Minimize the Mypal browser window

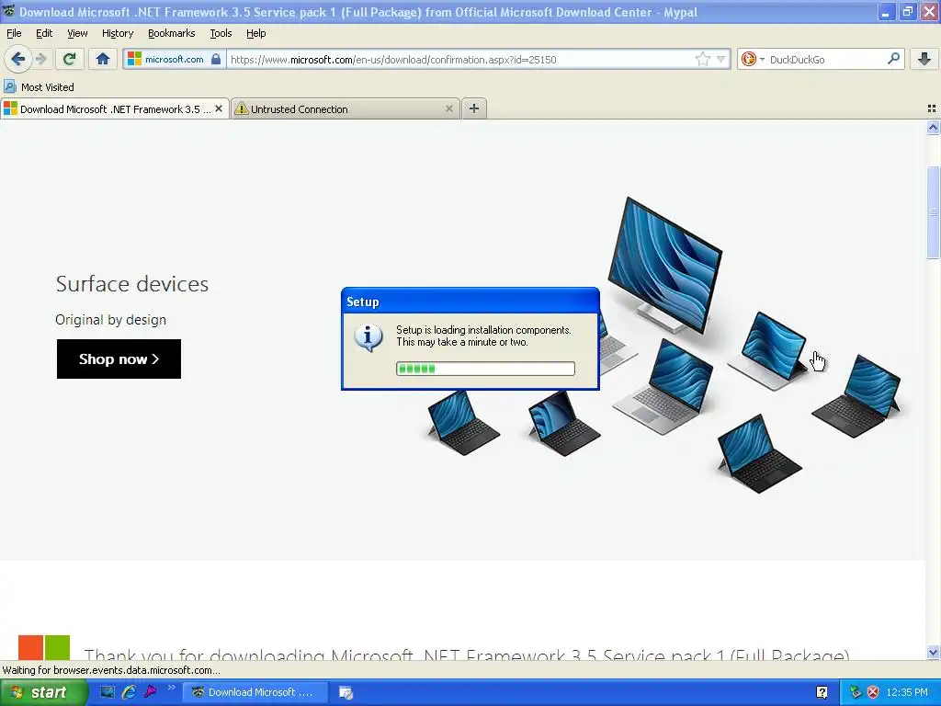tap(885, 12)
